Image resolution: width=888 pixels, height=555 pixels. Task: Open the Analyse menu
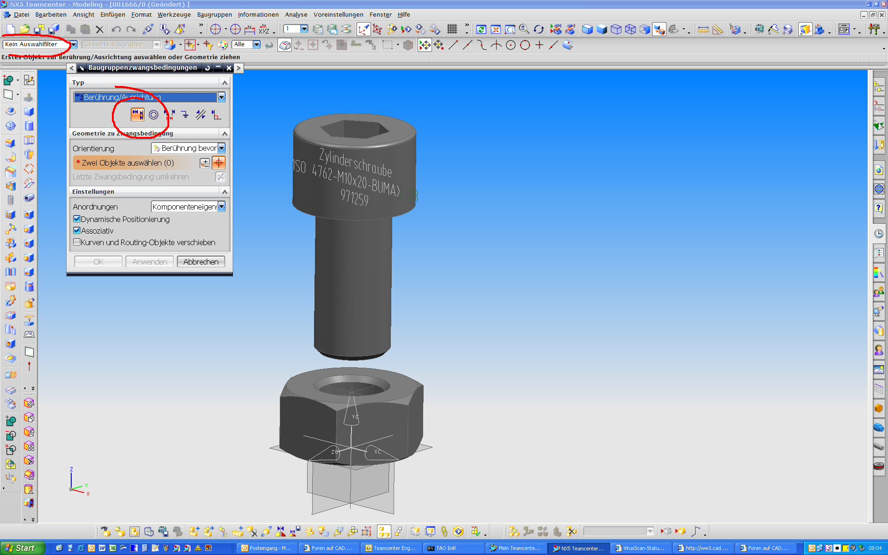coord(296,15)
